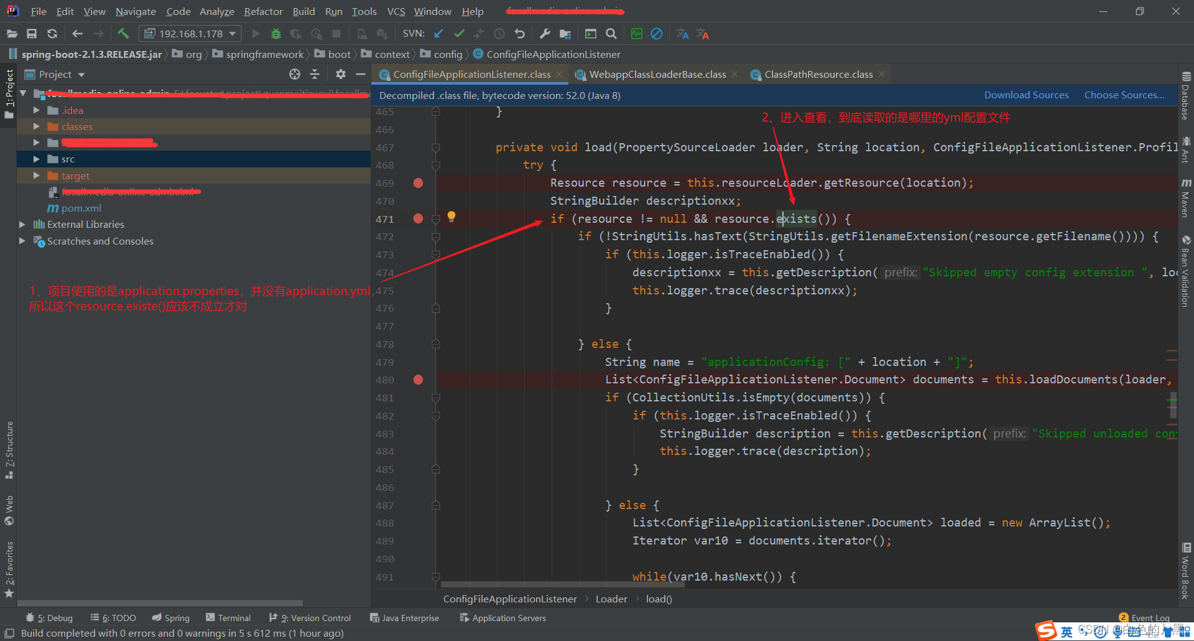Expand the .idea folder
The image size is (1194, 641).
tap(37, 110)
